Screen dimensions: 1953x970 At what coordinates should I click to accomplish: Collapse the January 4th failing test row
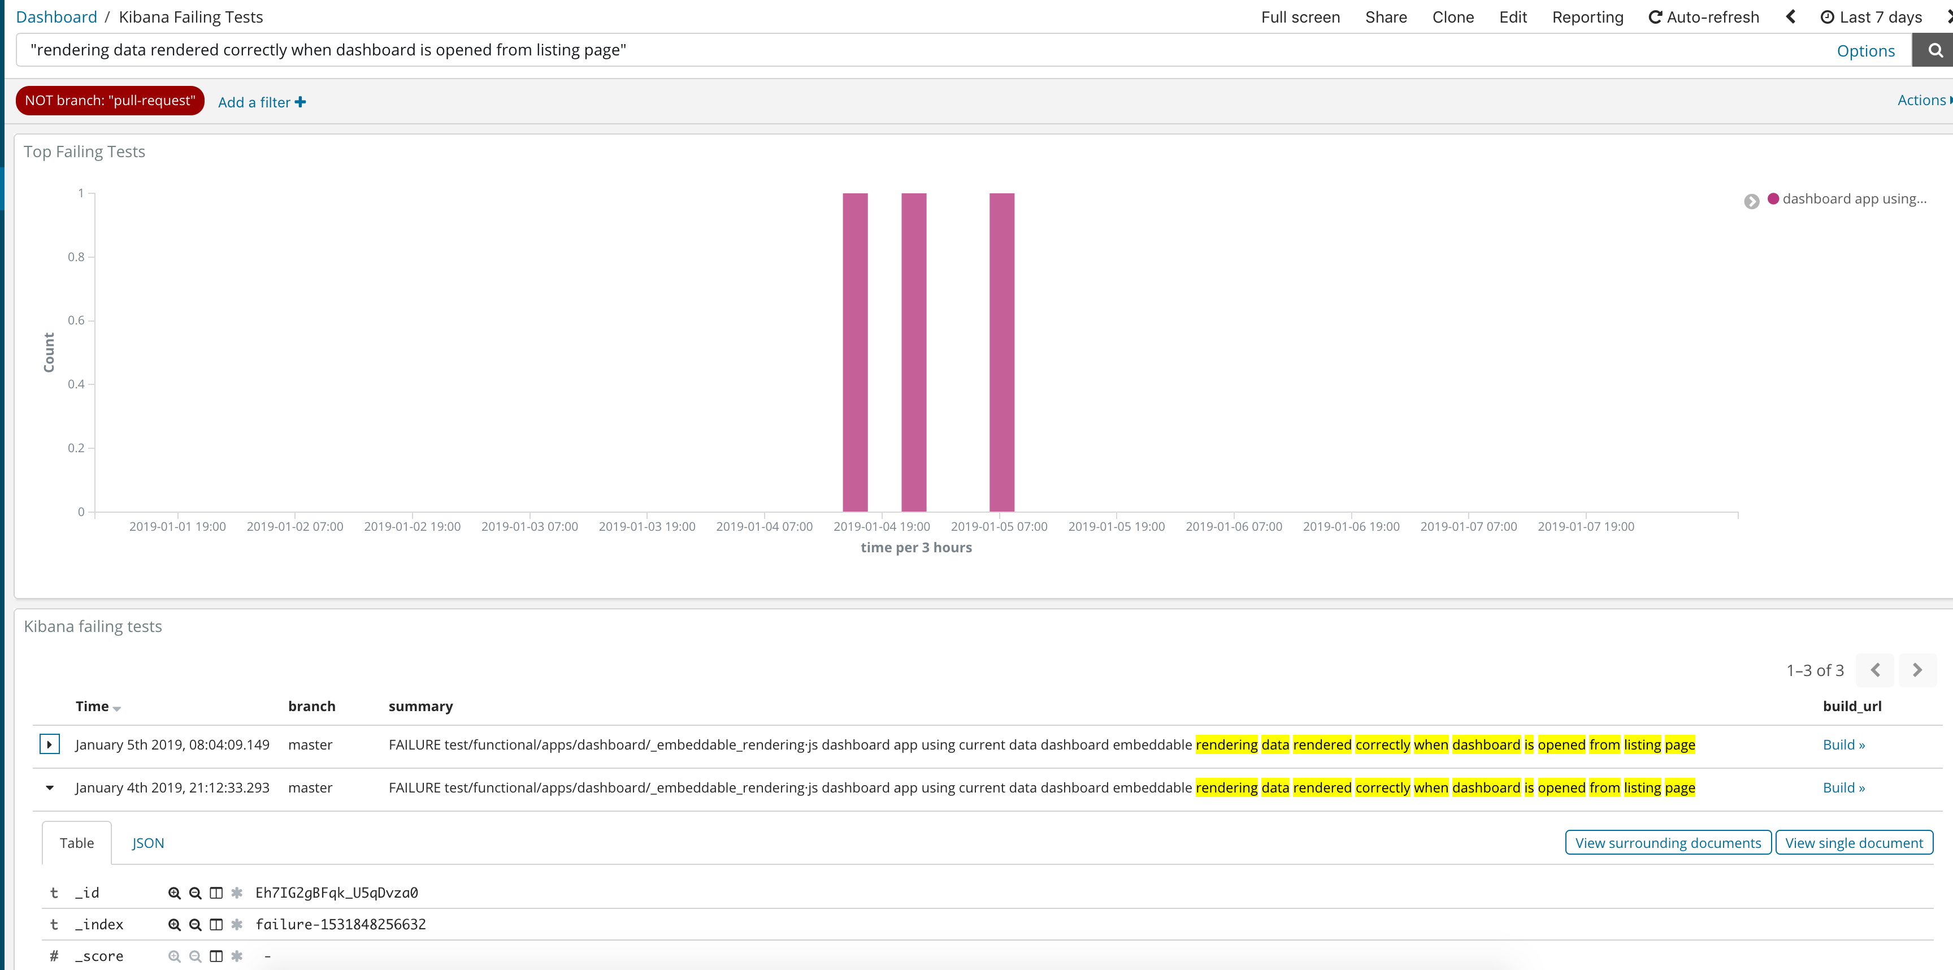pyautogui.click(x=50, y=787)
